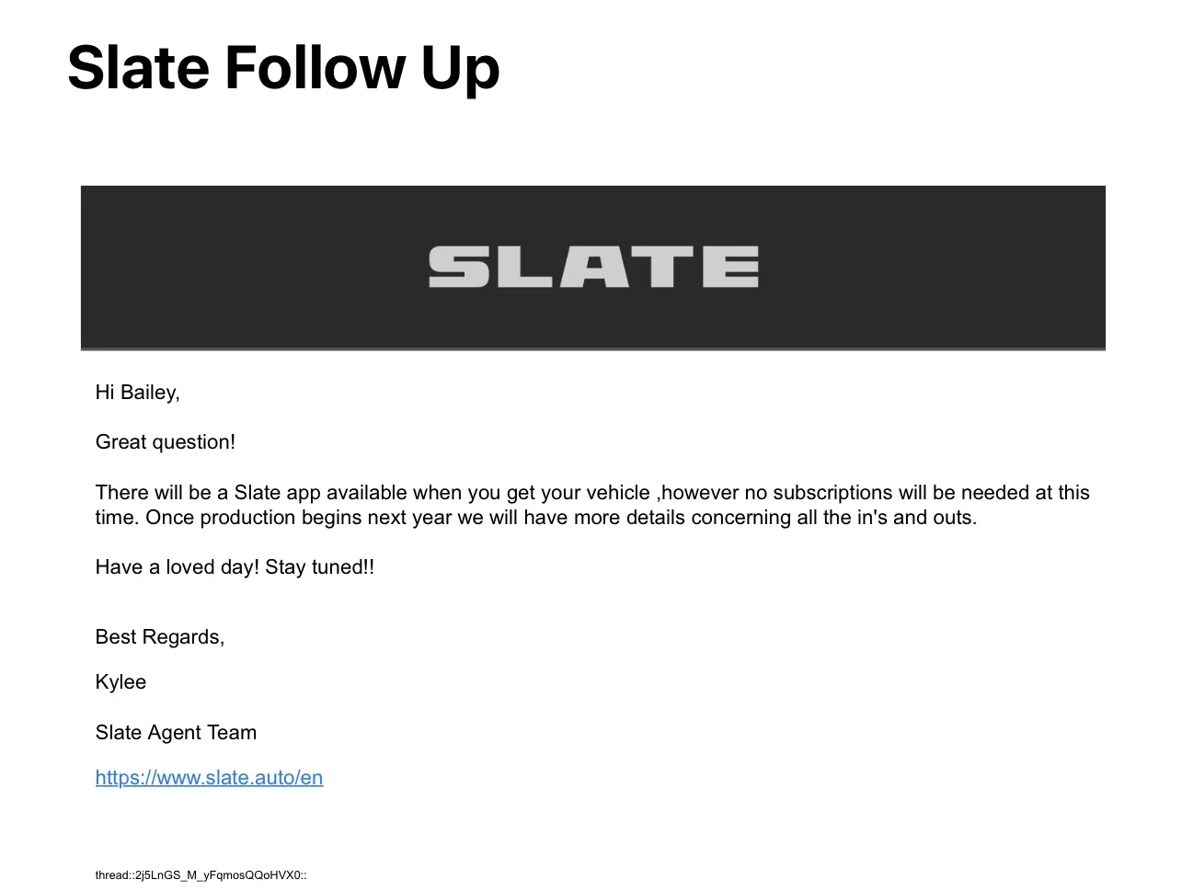Select the "Slate Agent Team" signature line
This screenshot has height=891, width=1182.
[x=176, y=733]
